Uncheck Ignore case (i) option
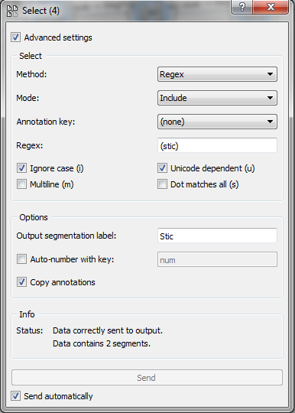 [21, 168]
